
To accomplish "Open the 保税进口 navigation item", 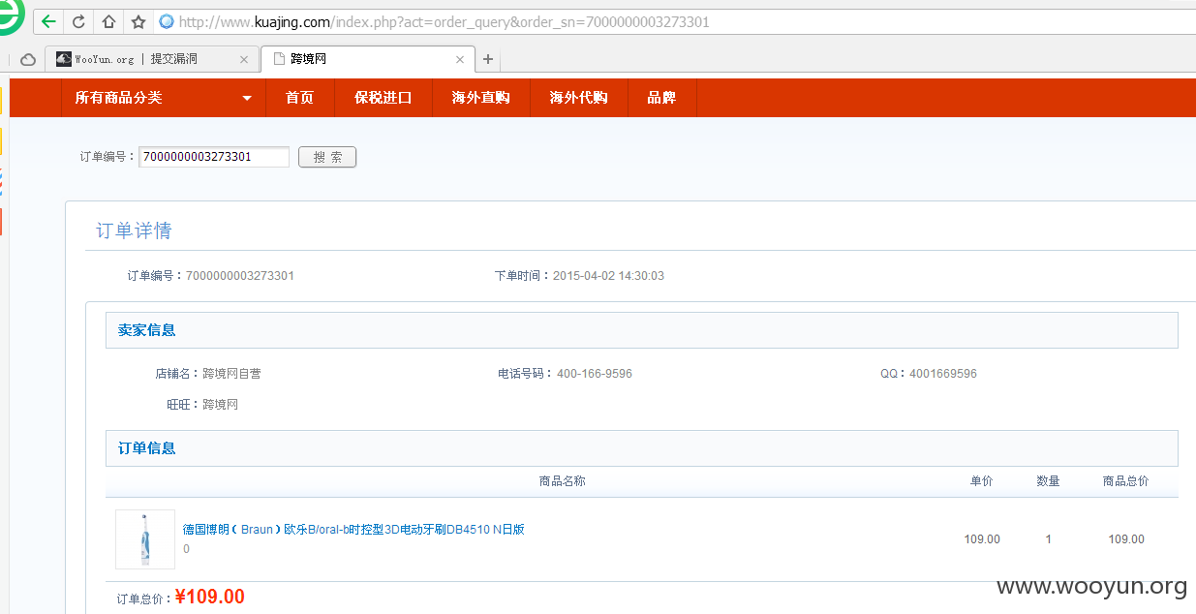I will pyautogui.click(x=383, y=98).
